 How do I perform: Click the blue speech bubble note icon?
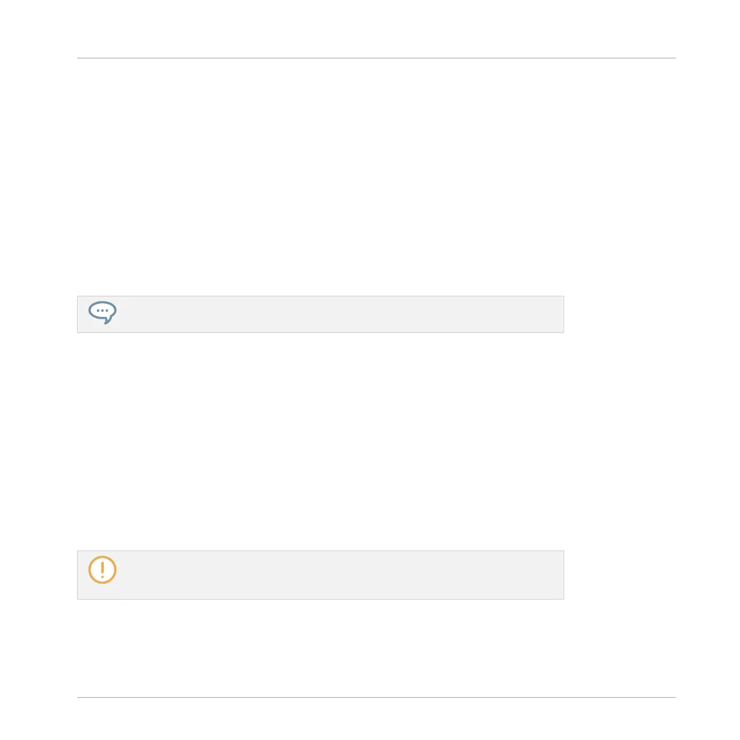tap(103, 313)
